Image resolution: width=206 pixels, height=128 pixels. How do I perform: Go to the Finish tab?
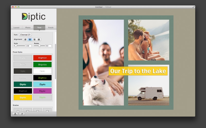pyautogui.click(x=51, y=27)
